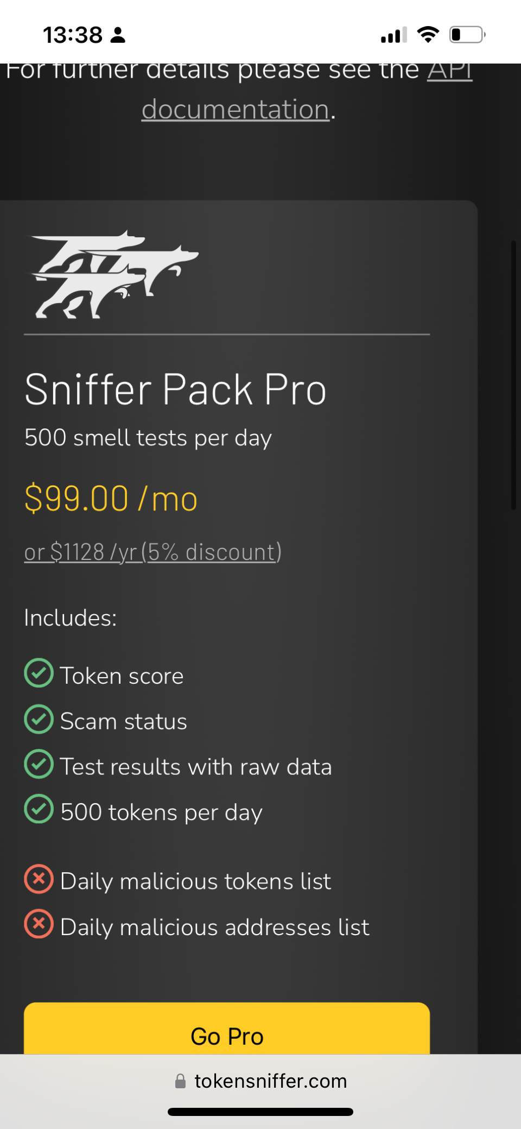This screenshot has width=521, height=1129.
Task: Click the green check beside Scam status
Action: click(x=39, y=719)
